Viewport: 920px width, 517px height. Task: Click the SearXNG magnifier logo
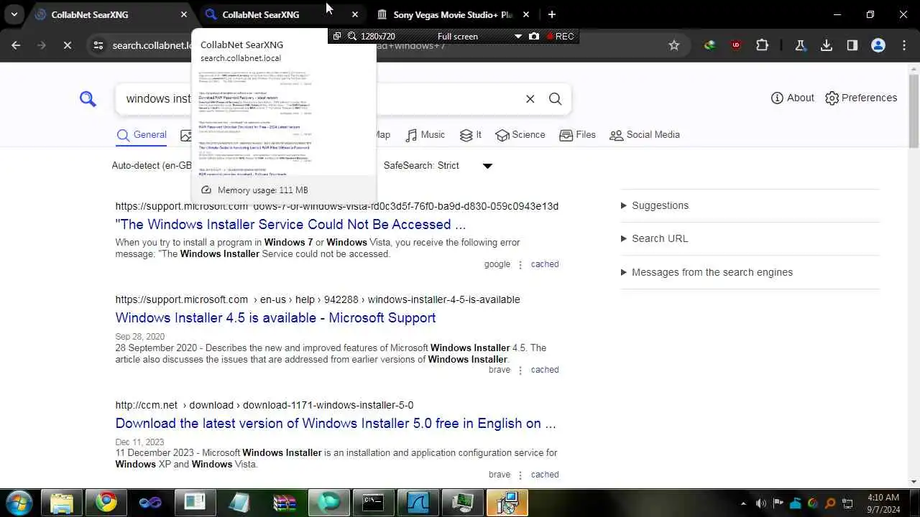click(88, 99)
